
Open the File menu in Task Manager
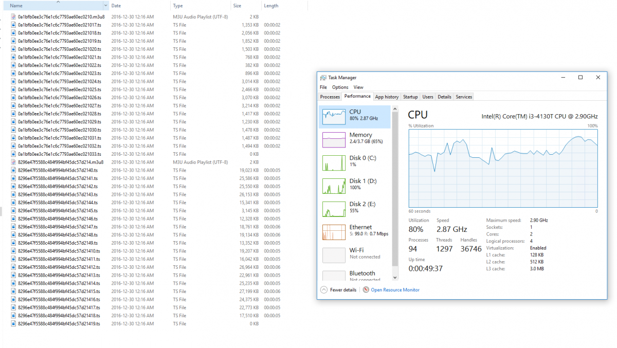323,87
